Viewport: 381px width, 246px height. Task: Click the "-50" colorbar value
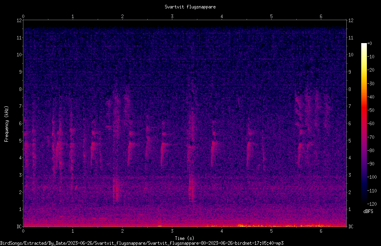click(371, 110)
